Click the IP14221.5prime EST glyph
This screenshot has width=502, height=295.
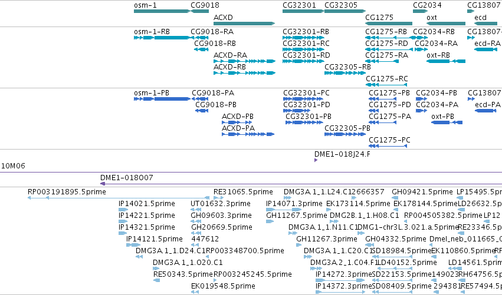123,221
